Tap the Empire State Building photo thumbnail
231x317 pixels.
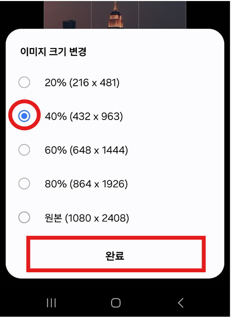point(114,14)
